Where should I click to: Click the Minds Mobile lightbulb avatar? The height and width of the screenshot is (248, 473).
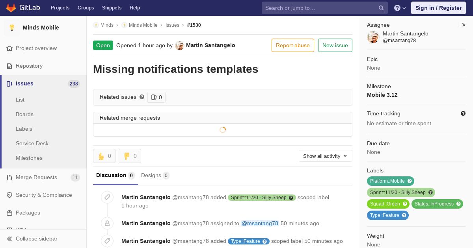click(x=12, y=28)
